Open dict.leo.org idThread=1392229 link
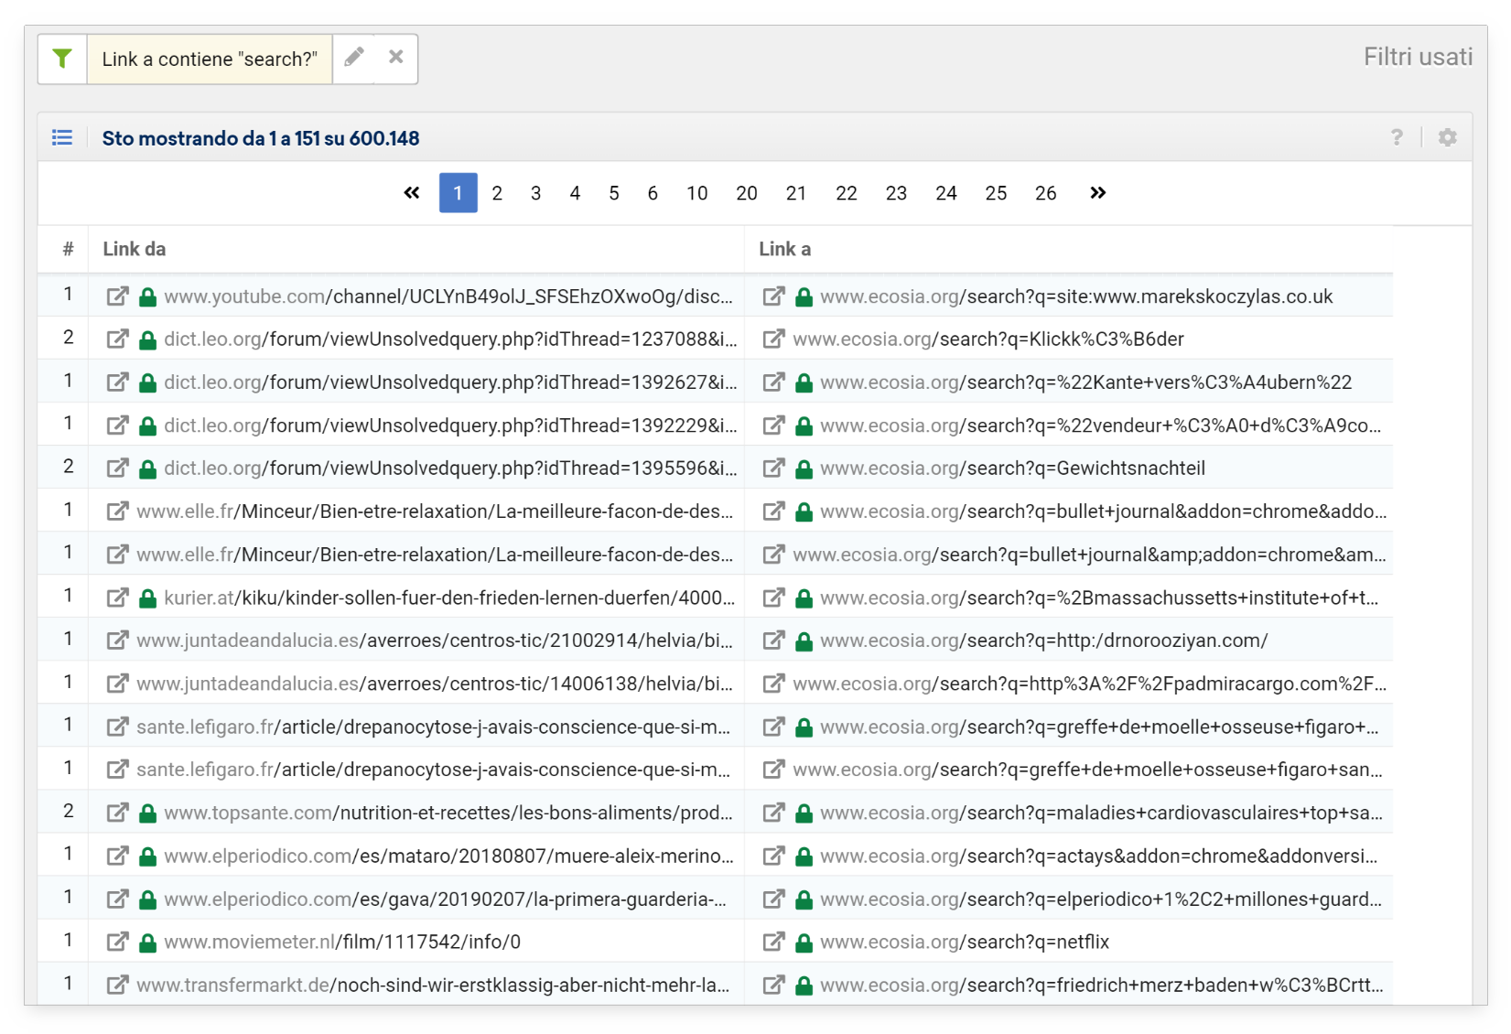This screenshot has height=1034, width=1511. tap(450, 425)
